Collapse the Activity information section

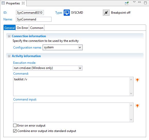9,56
